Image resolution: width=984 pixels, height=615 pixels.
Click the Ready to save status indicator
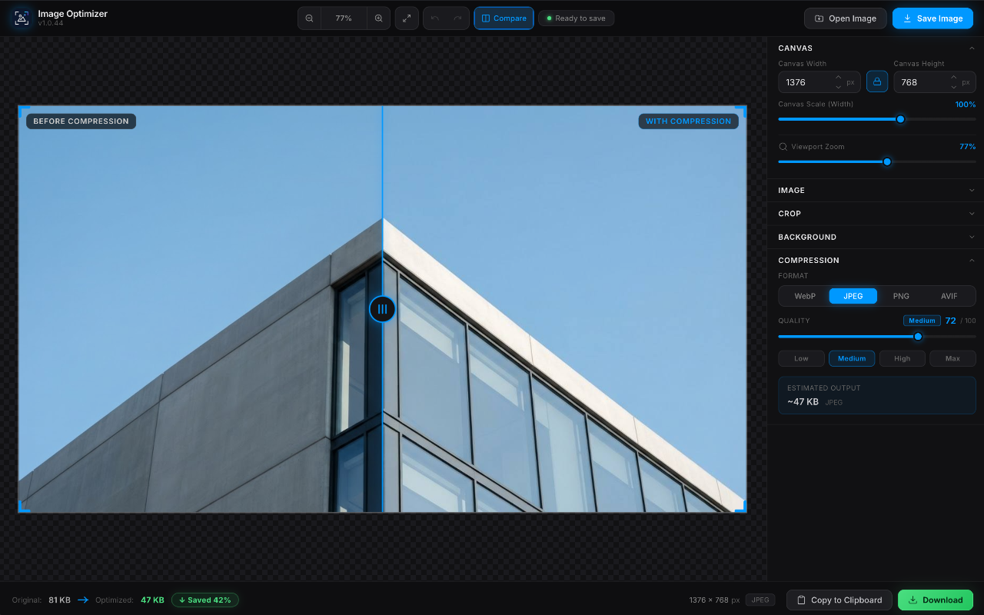click(x=576, y=18)
